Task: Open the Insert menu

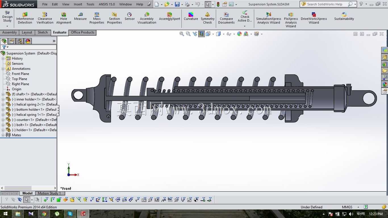Action: click(78, 4)
